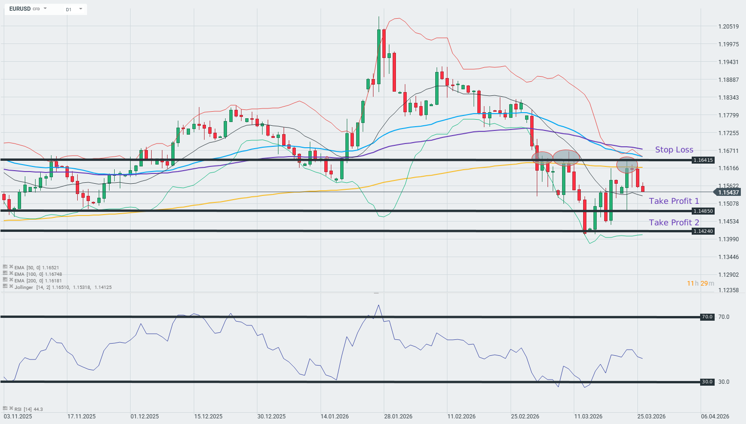The height and width of the screenshot is (424, 746).
Task: Select the Take Profit 1 label
Action: tap(673, 201)
